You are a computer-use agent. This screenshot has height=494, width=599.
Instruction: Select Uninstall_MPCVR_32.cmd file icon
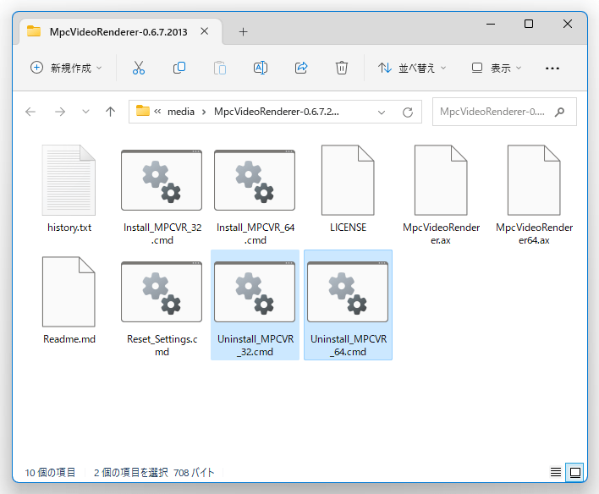coord(255,292)
